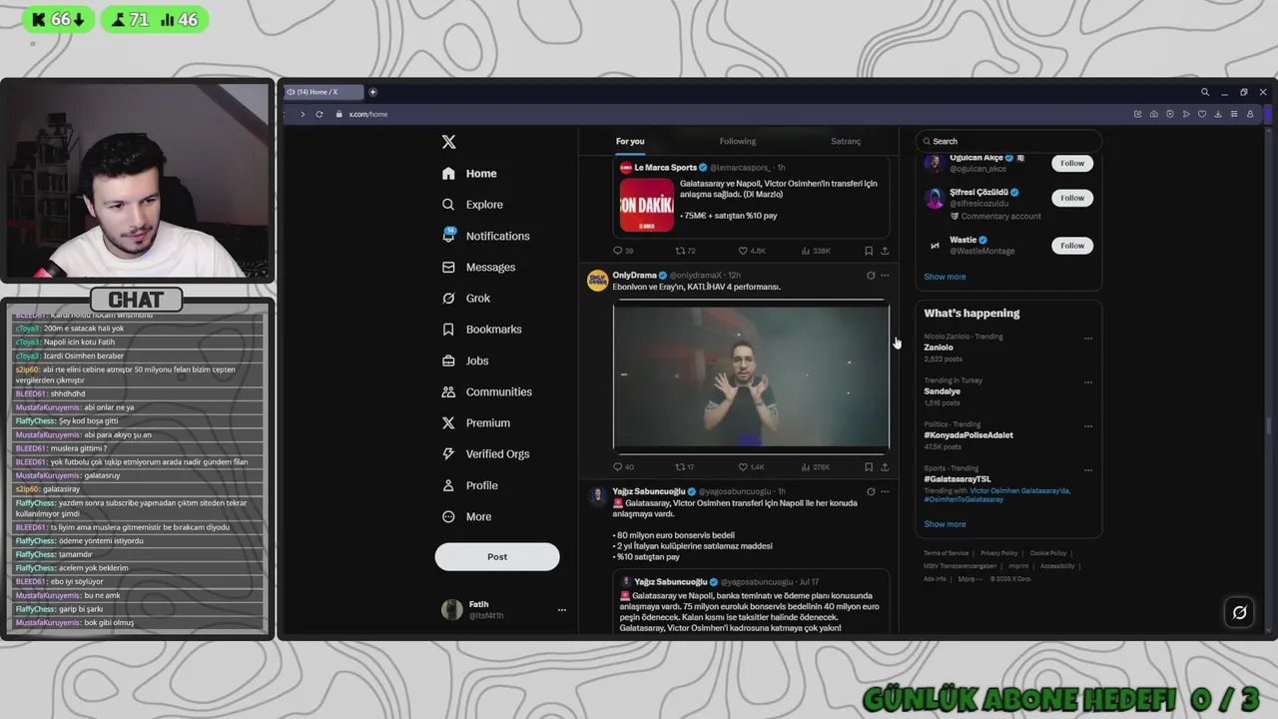The image size is (1278, 719).
Task: Open the Sandalye trending topic
Action: click(942, 391)
